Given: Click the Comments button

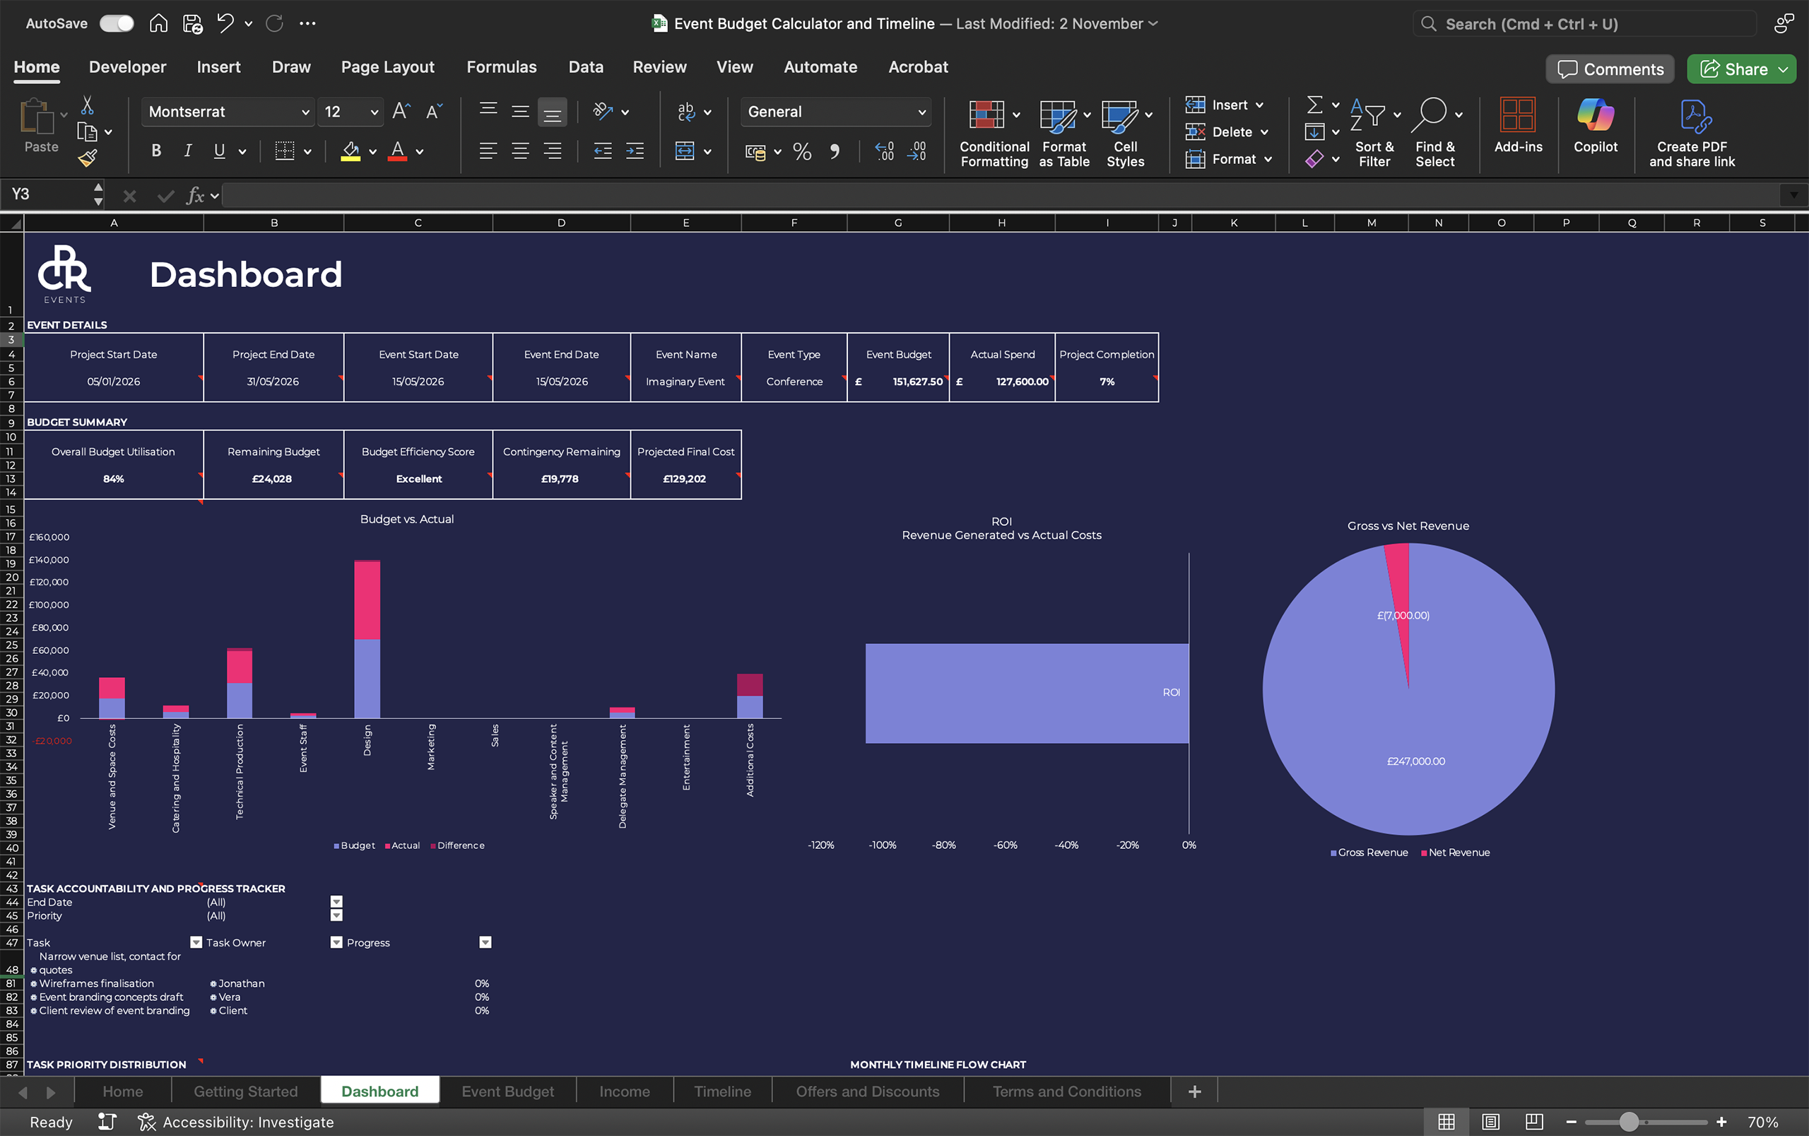Looking at the screenshot, I should click(1610, 69).
